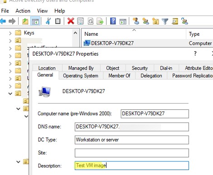Image resolution: width=213 pixels, height=175 pixels.
Task: Create a new user with toolbar icon
Action: 136,21
